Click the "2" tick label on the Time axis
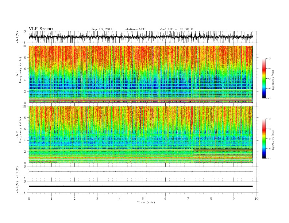The width and height of the screenshot is (289, 223). [x=74, y=199]
